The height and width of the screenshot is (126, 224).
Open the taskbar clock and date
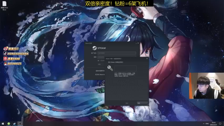[x=214, y=124]
